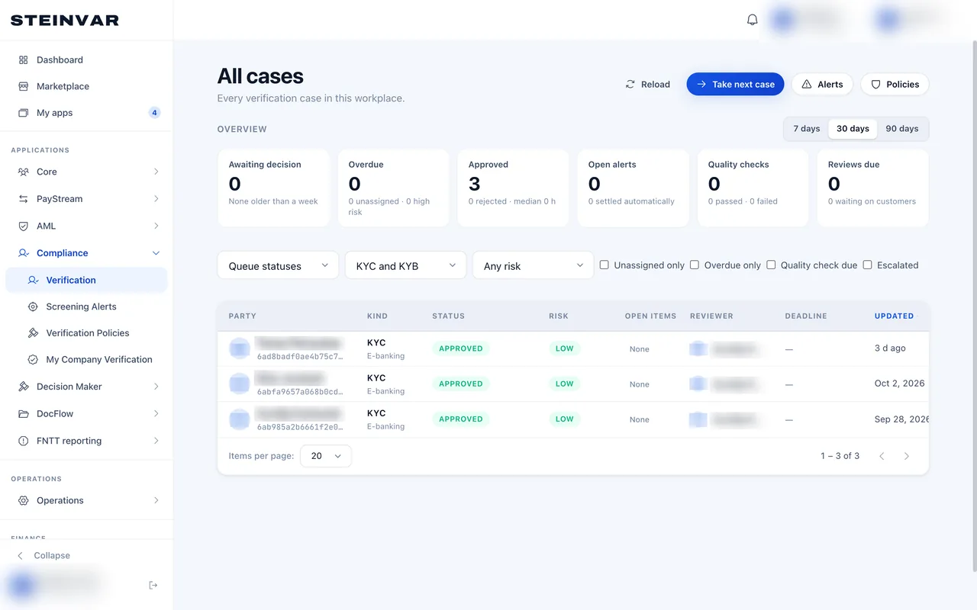Change items per page dropdown
This screenshot has width=977, height=610.
click(326, 456)
